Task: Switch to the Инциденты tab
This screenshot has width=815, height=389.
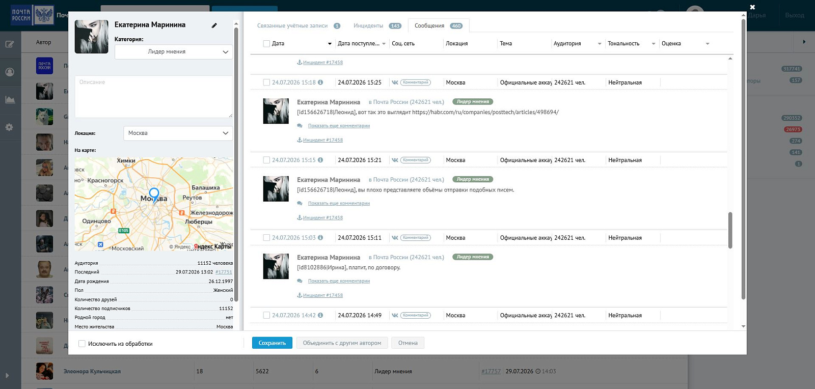Action: tap(377, 25)
